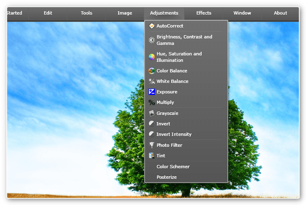Click the blue Exposure icon

151,92
